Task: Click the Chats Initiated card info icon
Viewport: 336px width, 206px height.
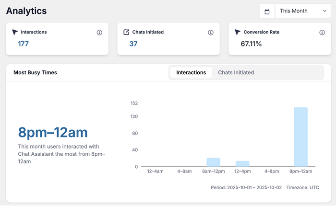Action: click(211, 33)
